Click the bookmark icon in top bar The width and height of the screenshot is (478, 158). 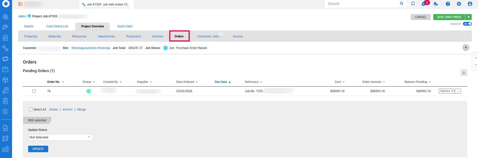point(413,4)
